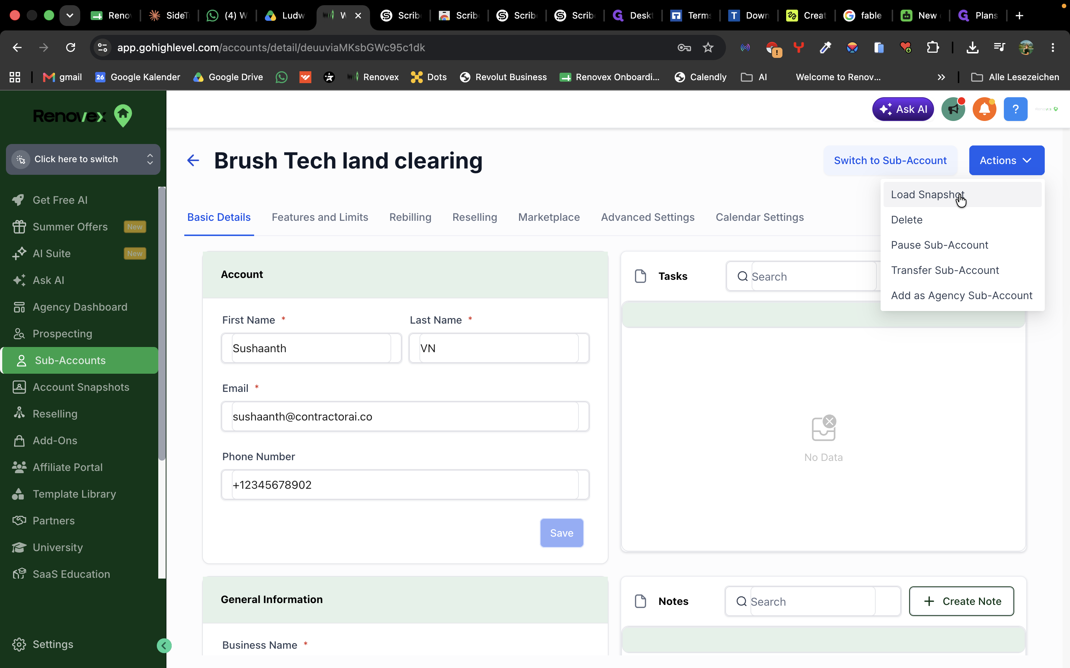Image resolution: width=1070 pixels, height=668 pixels.
Task: Click First Name input field
Action: pyautogui.click(x=311, y=348)
